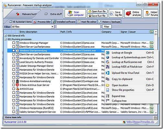Viewport: 163px width, 129px height.
Task: Expand 000 General info node
Action: (5, 35)
